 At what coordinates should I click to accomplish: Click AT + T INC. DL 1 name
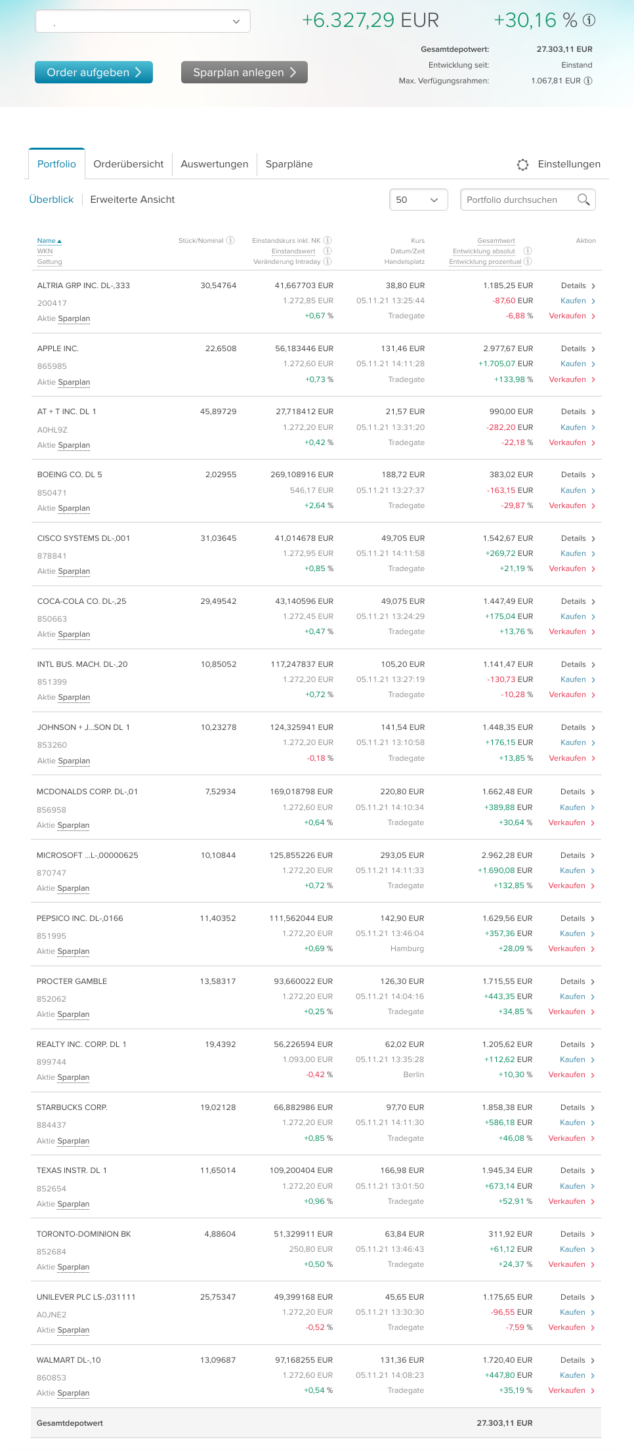(66, 412)
